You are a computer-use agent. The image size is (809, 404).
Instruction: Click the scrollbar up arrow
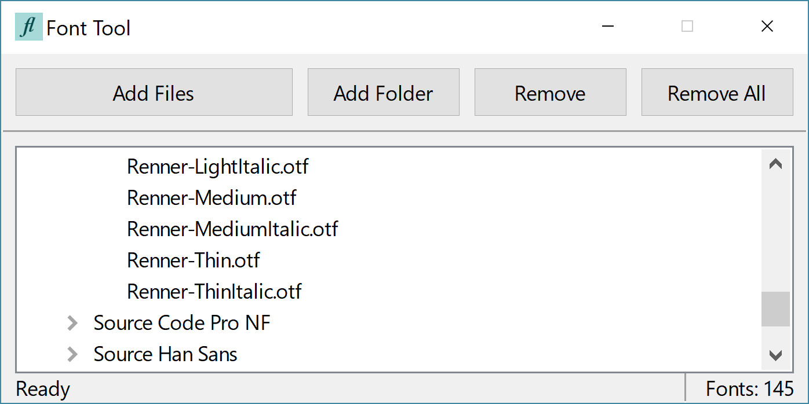[775, 164]
